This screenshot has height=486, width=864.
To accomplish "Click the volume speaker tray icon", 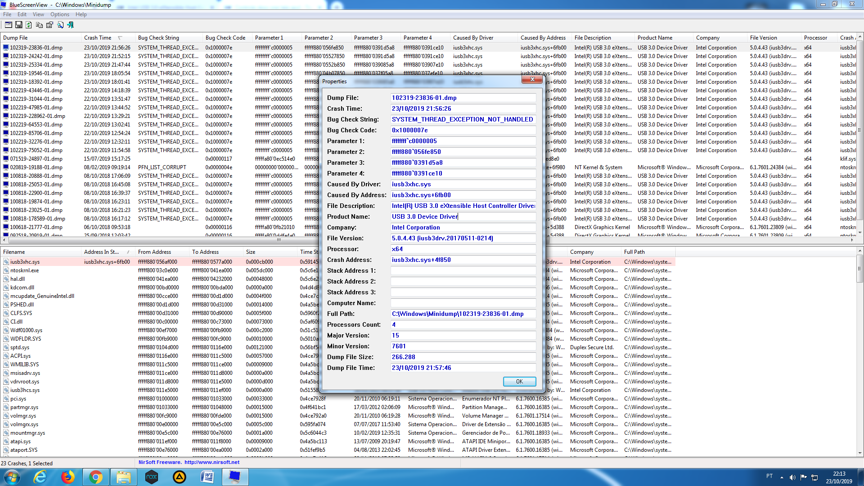I will pyautogui.click(x=793, y=477).
